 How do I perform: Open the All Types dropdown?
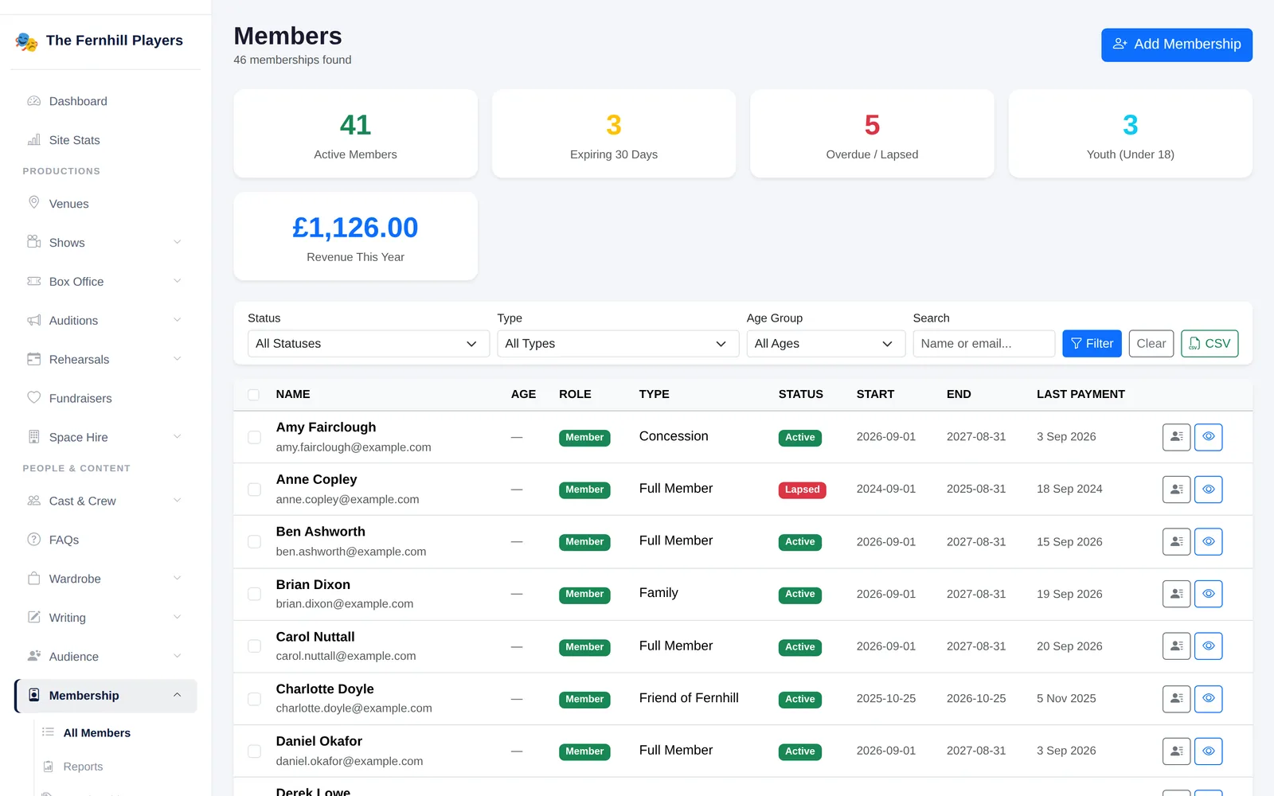[618, 344]
